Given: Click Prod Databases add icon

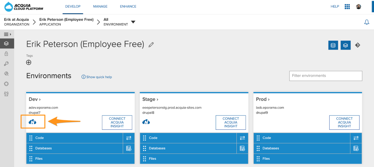Looking at the screenshot, I should click(356, 148).
